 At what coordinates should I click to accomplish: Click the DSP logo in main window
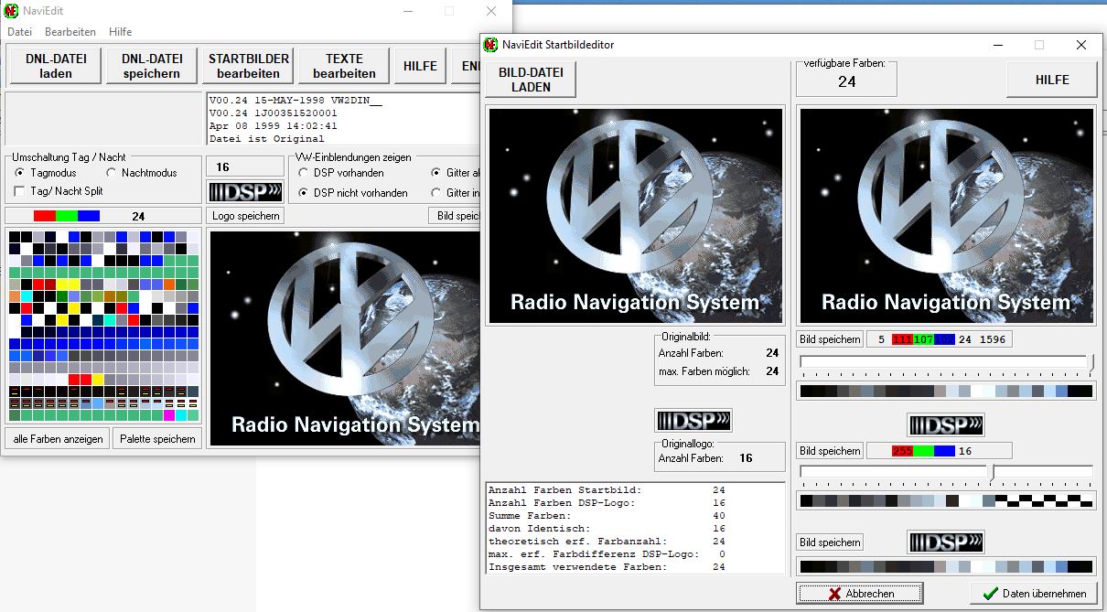point(246,192)
